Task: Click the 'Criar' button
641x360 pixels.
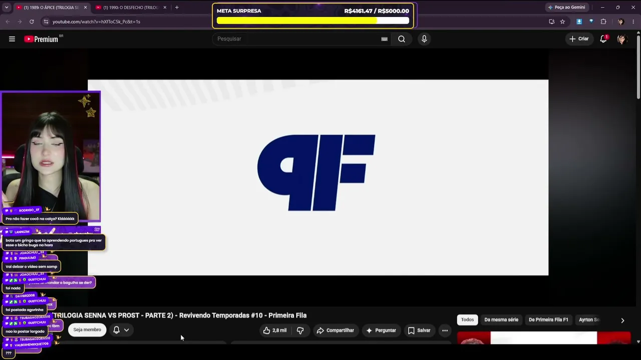Action: (x=579, y=39)
